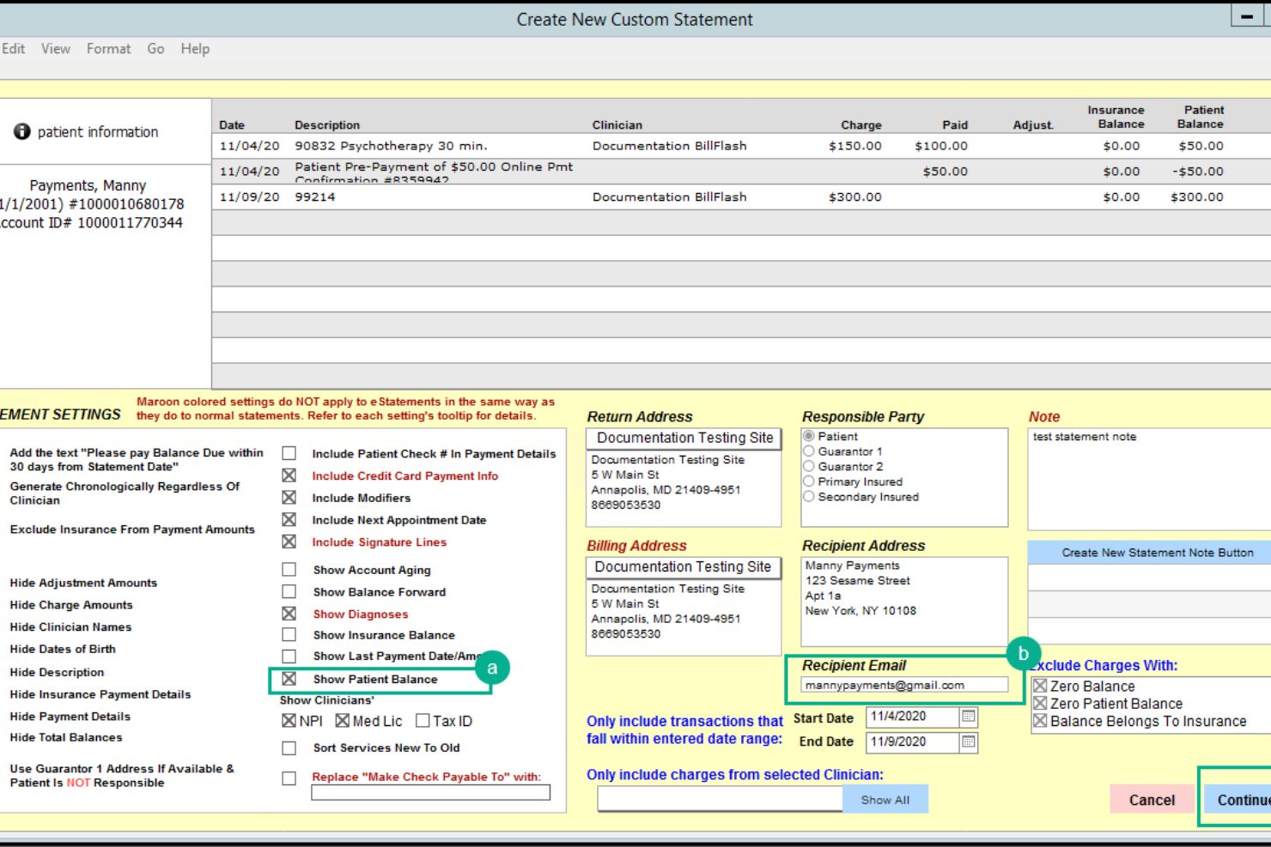This screenshot has height=847, width=1271.
Task: Select the 90832 Psychotherapy 30 min. row
Action: (x=741, y=146)
